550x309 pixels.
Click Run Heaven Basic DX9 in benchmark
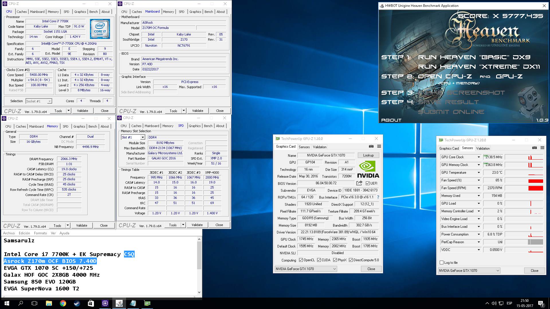[474, 57]
